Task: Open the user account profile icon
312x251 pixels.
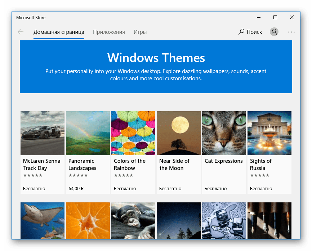Action: tap(274, 32)
